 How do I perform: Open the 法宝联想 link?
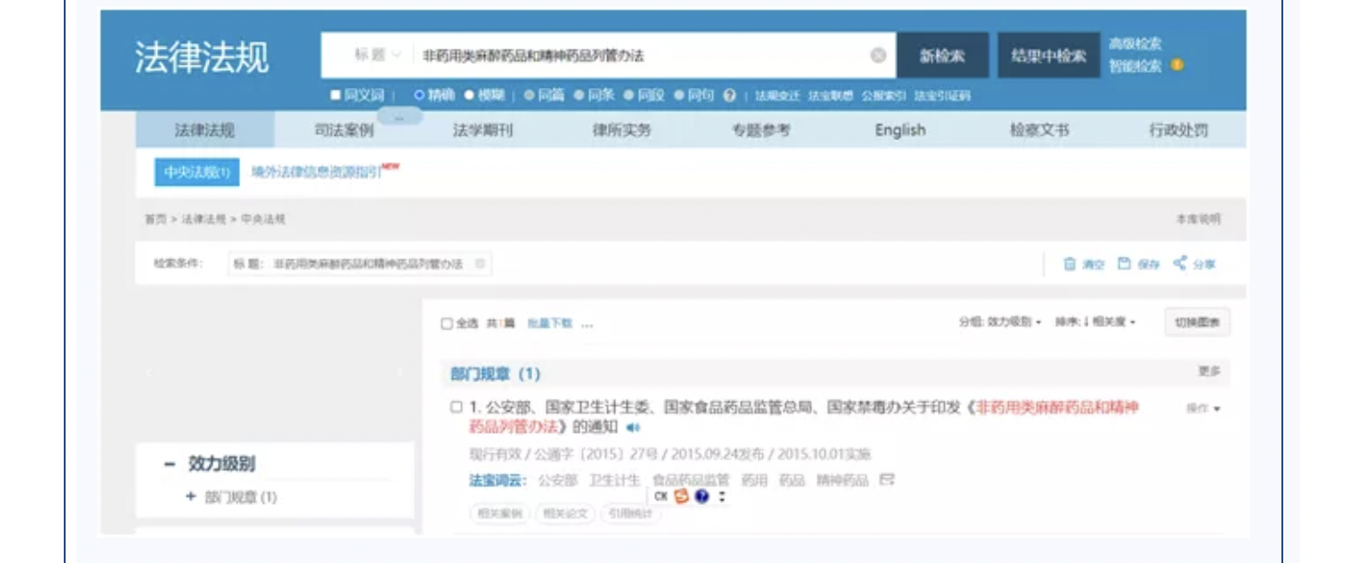(831, 95)
